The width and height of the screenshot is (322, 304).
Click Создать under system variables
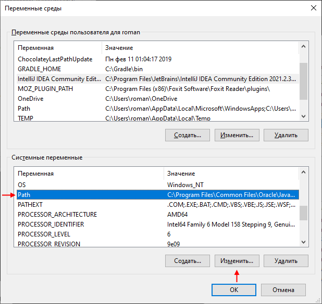tap(188, 261)
